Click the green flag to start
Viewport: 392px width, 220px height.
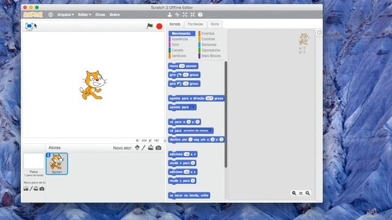[149, 26]
